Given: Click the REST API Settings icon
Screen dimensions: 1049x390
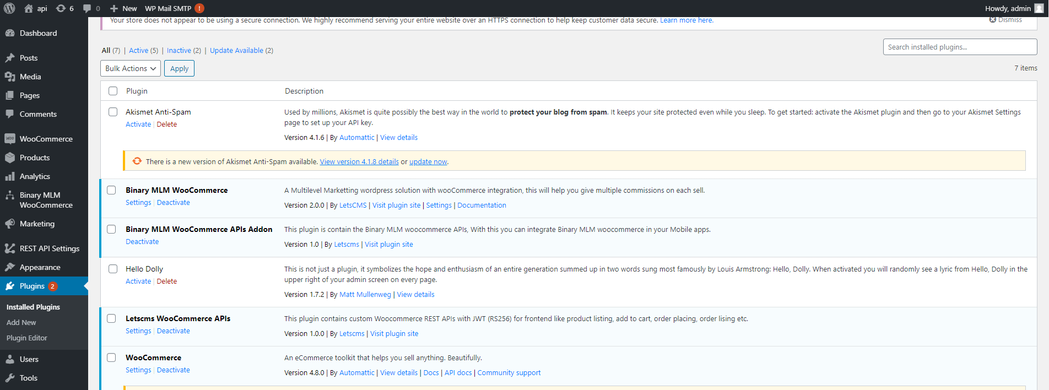Looking at the screenshot, I should (10, 248).
